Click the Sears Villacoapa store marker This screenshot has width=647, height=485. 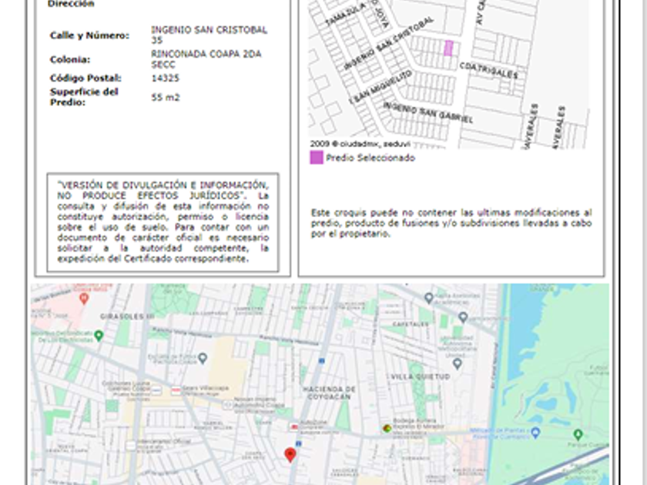coord(176,390)
